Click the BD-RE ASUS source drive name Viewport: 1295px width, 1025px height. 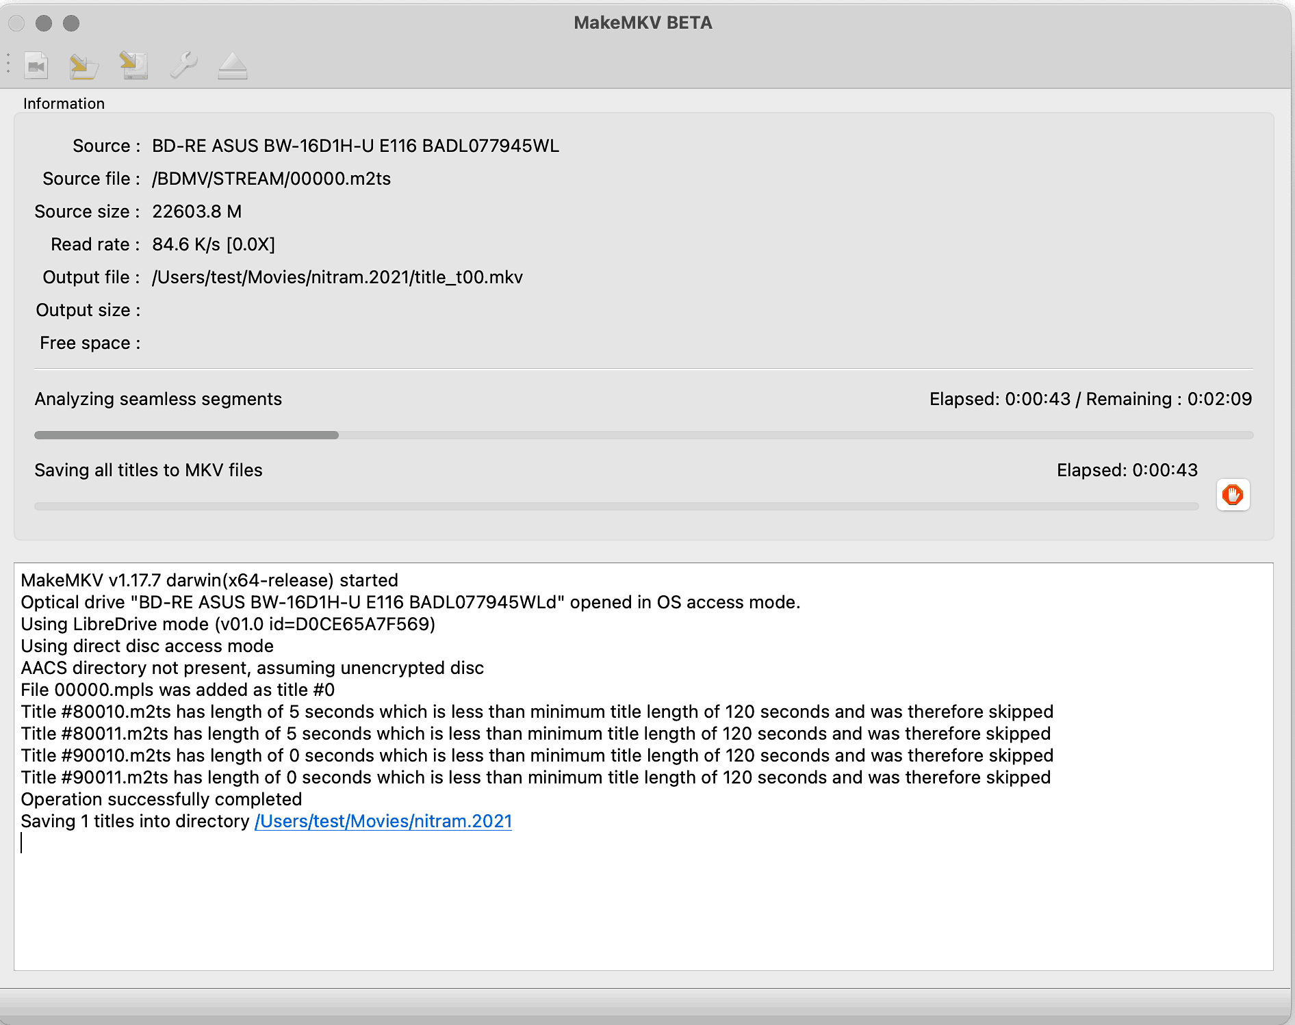(355, 146)
